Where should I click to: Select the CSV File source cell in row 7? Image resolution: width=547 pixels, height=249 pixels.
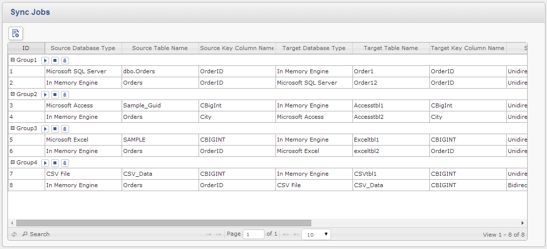point(83,174)
